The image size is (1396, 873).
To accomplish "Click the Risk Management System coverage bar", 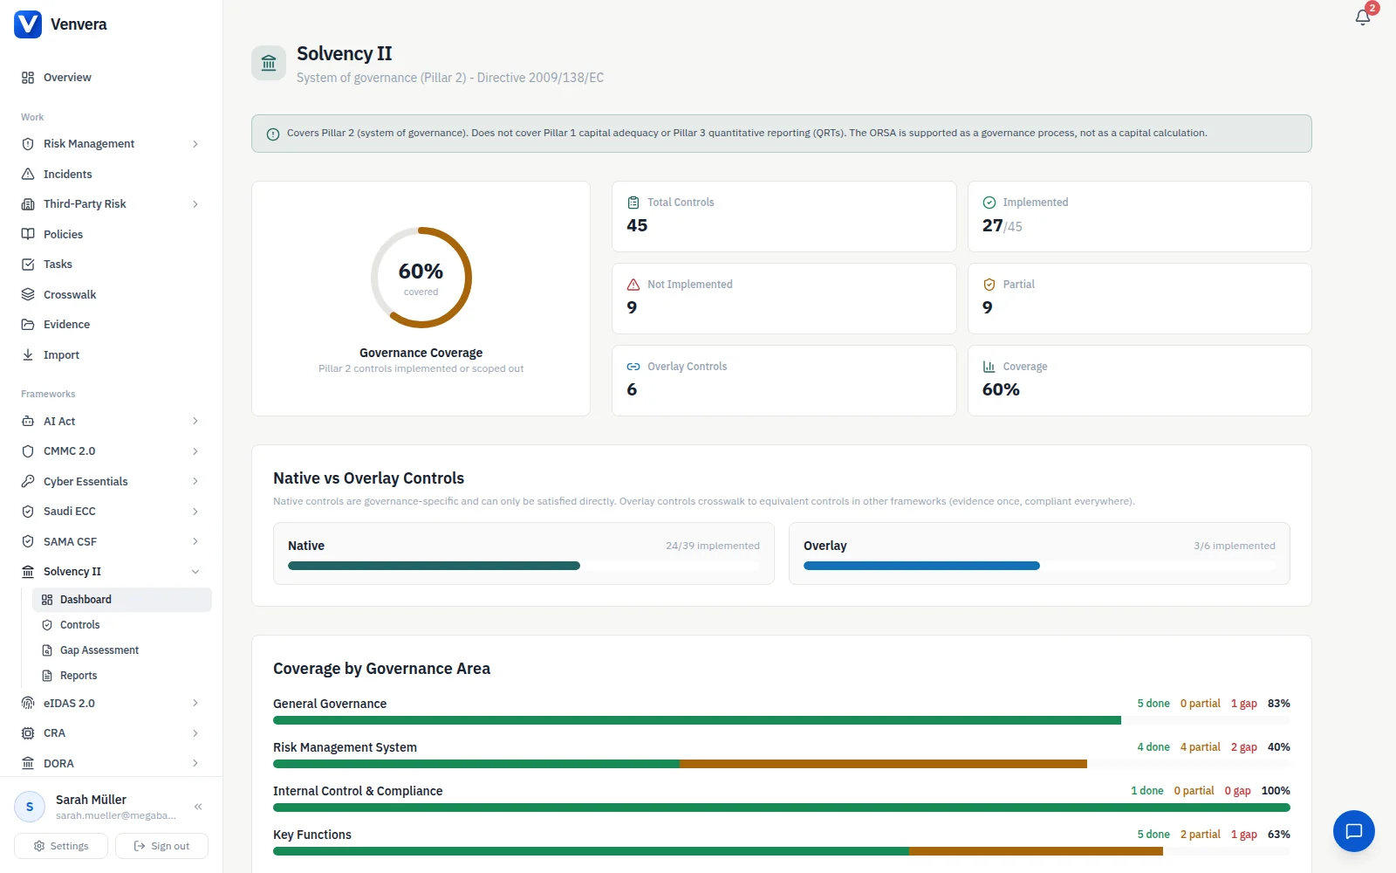I will (x=782, y=764).
